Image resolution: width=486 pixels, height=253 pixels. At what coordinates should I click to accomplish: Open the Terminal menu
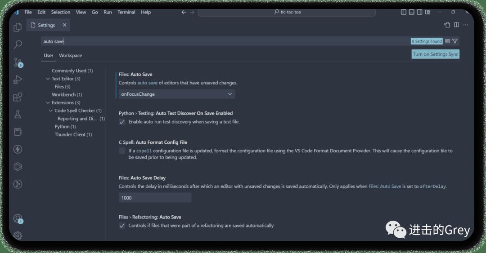click(x=126, y=12)
